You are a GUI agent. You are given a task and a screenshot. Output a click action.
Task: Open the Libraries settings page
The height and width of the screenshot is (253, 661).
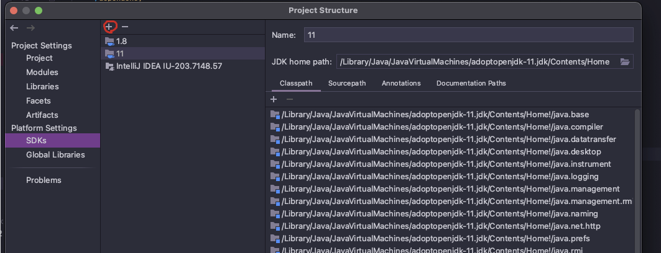pyautogui.click(x=42, y=87)
